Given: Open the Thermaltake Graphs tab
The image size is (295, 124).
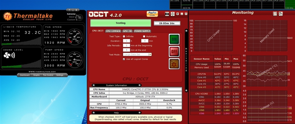Looking at the screenshot, I should click(x=36, y=75).
